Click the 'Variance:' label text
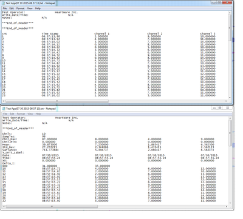 point(10,150)
